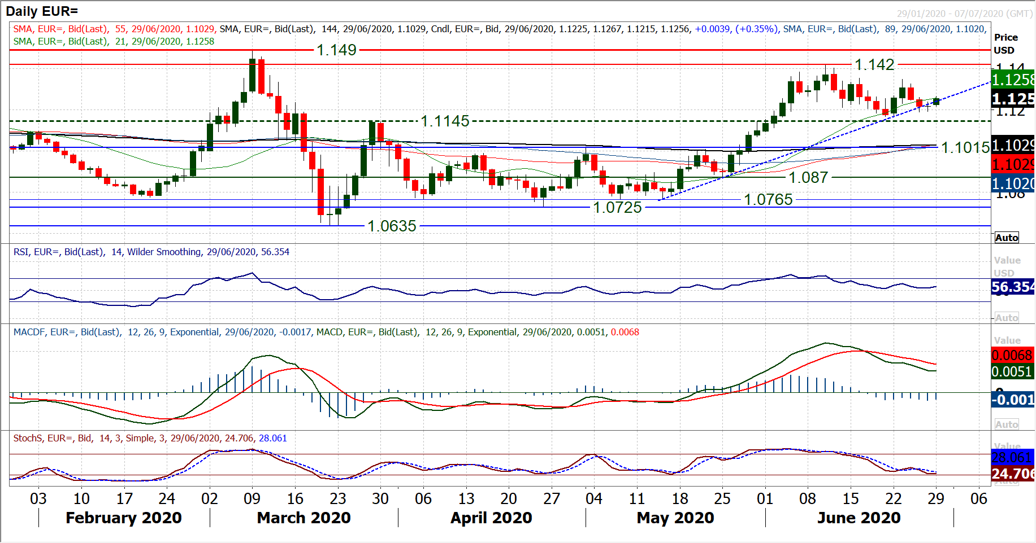Click the March 2020 month label
The width and height of the screenshot is (1036, 543).
[304, 518]
